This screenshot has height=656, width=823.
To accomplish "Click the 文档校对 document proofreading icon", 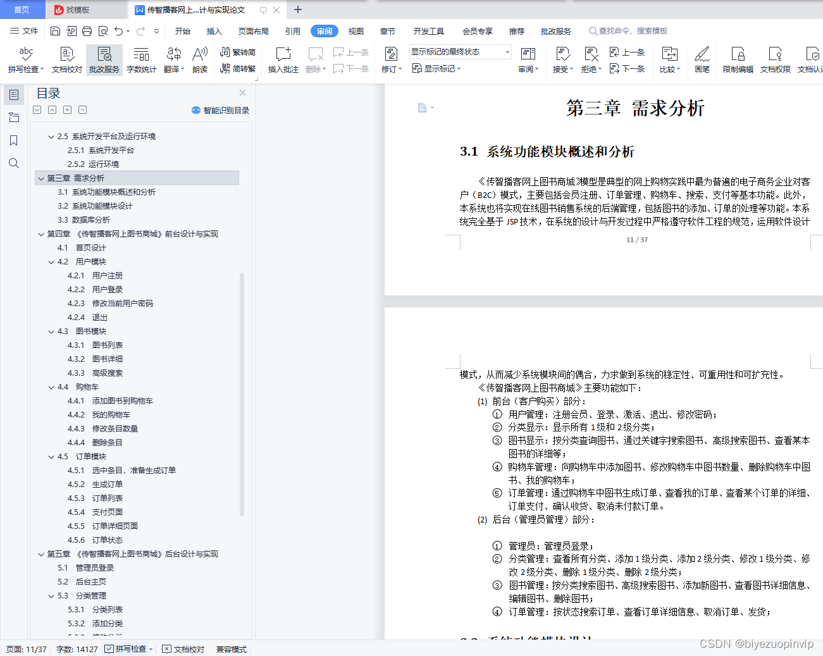I will (x=67, y=54).
